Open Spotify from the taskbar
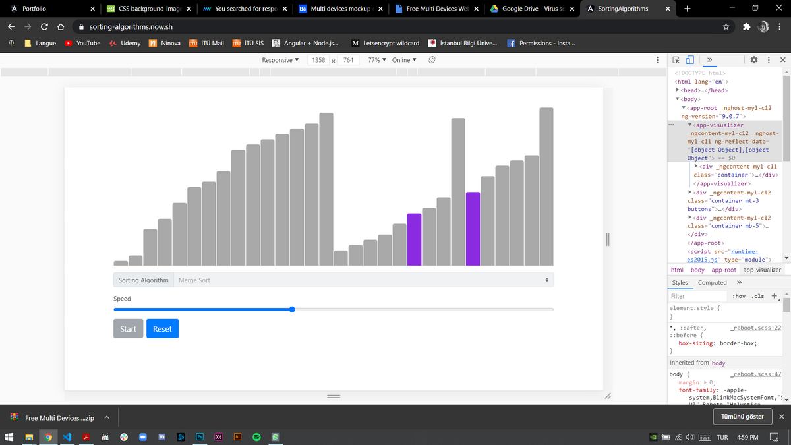The height and width of the screenshot is (445, 791). 257,437
